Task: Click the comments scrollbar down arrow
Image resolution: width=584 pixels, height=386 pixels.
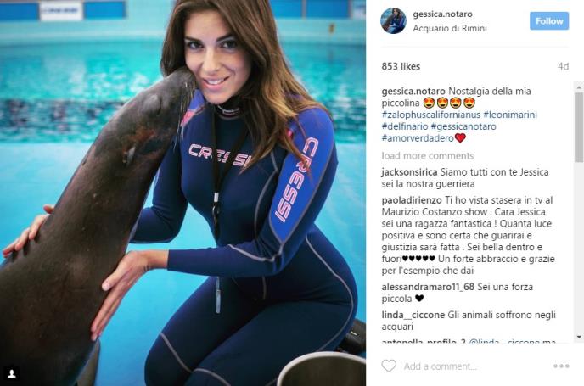Action: point(579,337)
